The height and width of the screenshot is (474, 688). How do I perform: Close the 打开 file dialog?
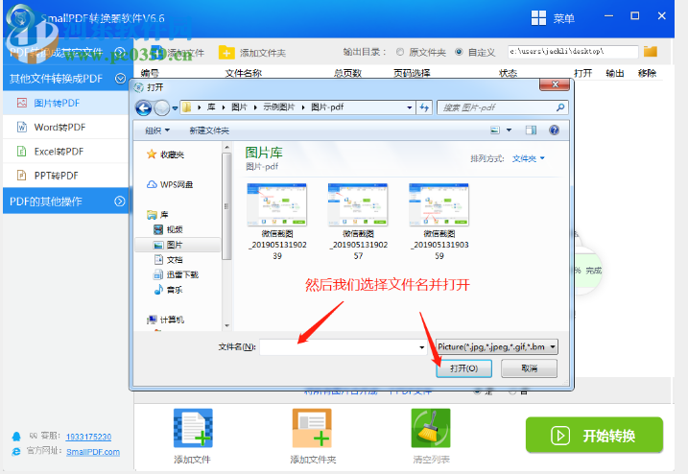click(555, 84)
